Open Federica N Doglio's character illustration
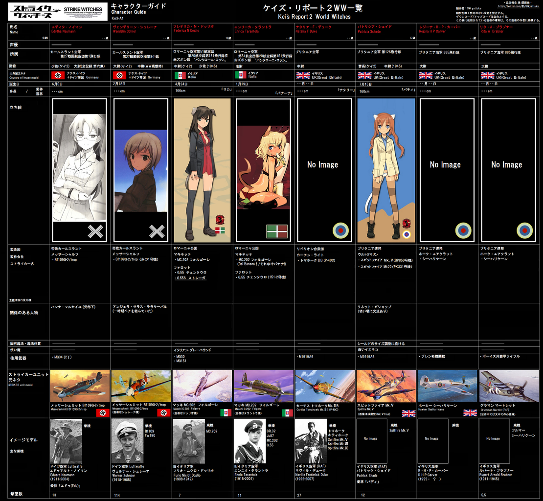The image size is (543, 501). (202, 170)
